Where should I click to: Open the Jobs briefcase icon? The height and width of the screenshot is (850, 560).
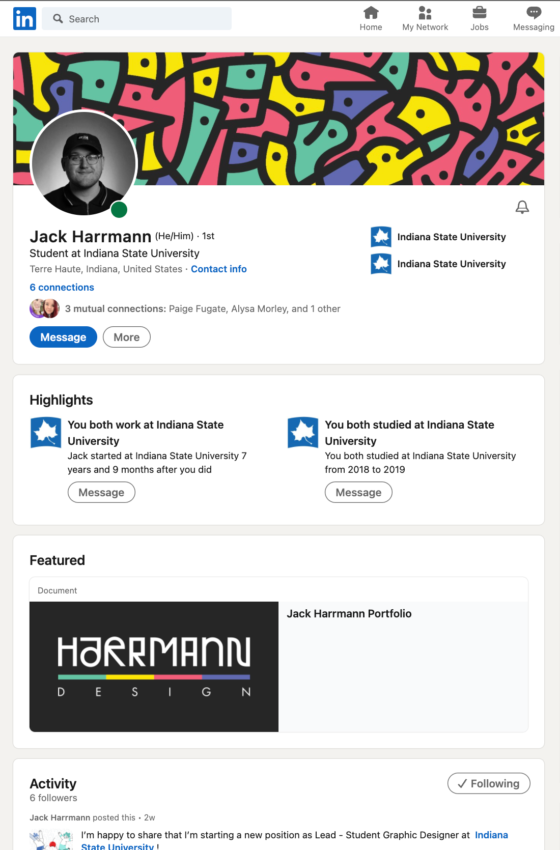479,12
